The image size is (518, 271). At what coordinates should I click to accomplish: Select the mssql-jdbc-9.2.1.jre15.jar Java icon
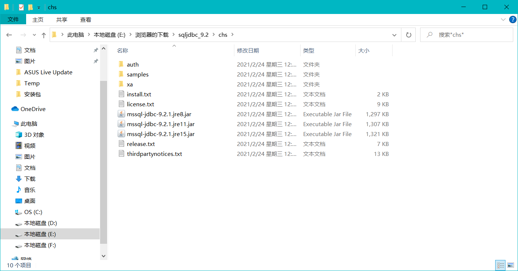click(121, 134)
